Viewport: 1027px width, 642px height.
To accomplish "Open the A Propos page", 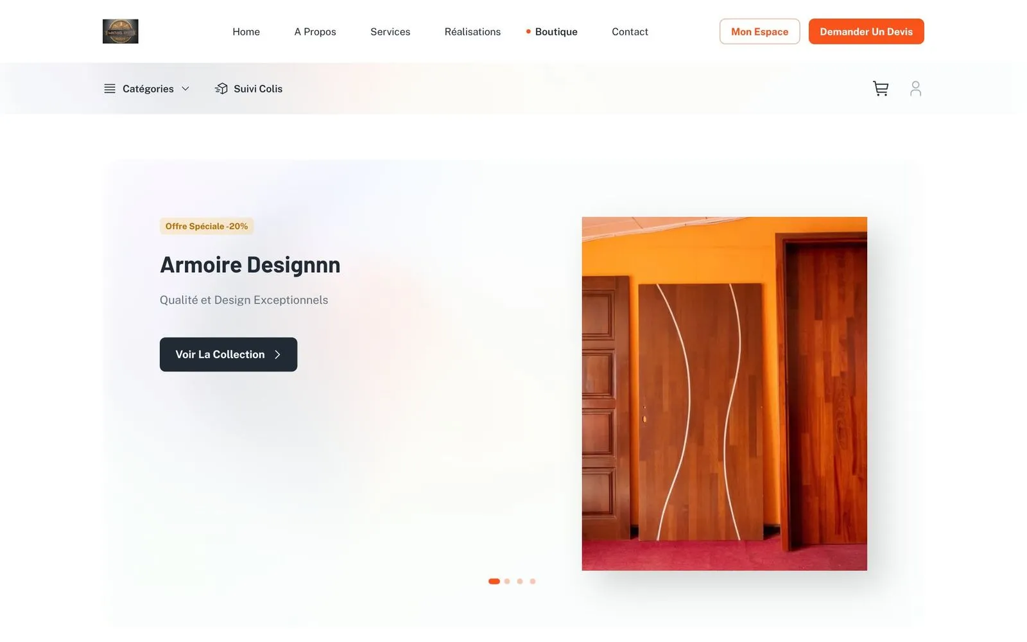I will pyautogui.click(x=315, y=31).
